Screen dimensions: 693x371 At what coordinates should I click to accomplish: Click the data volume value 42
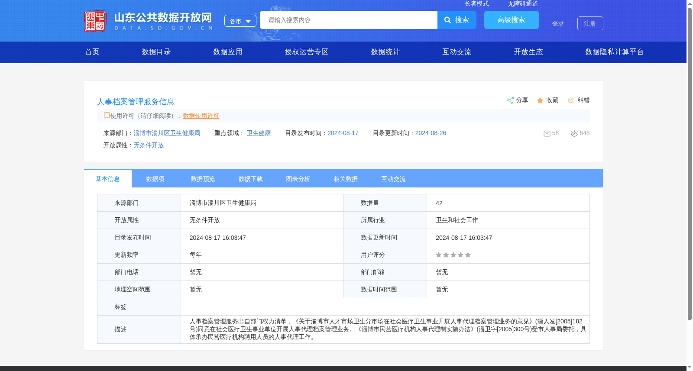(439, 203)
